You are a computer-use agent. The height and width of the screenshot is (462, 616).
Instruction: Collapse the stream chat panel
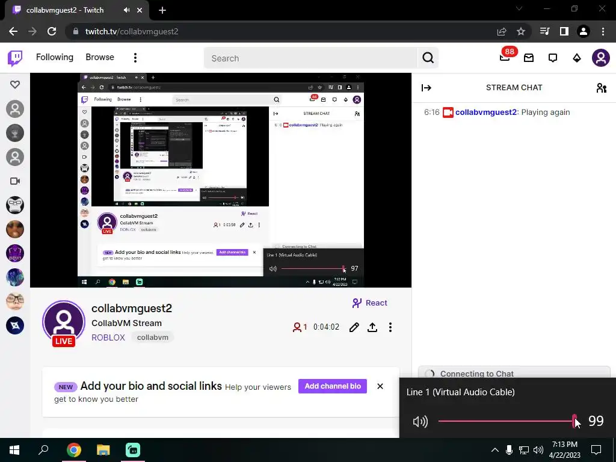point(427,88)
